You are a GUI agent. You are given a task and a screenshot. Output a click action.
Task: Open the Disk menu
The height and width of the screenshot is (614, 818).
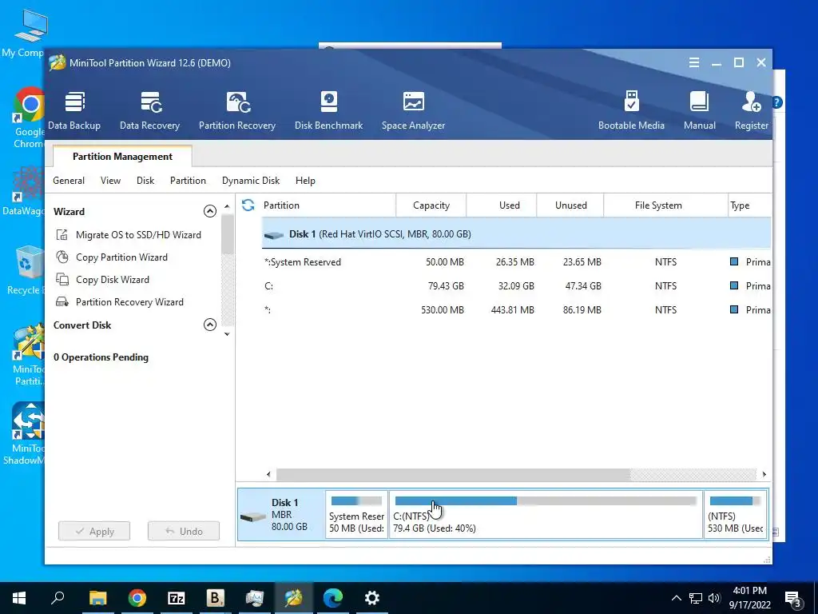[x=145, y=181]
